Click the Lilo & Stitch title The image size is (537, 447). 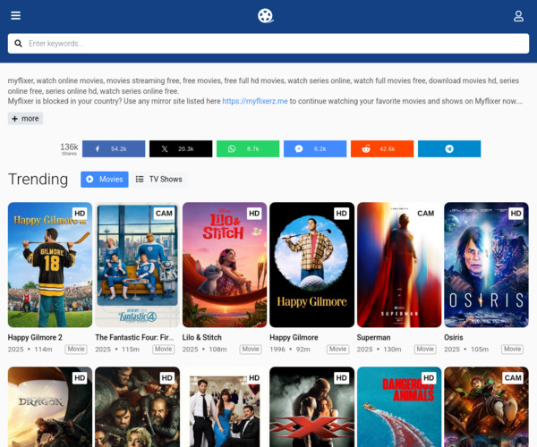click(202, 338)
